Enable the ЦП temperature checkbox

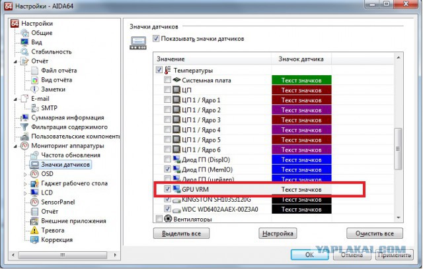[x=167, y=90]
